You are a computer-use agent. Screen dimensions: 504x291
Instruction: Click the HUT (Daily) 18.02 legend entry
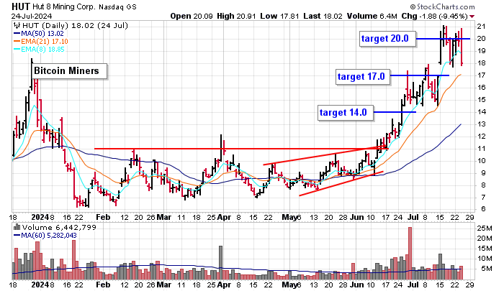pos(75,25)
